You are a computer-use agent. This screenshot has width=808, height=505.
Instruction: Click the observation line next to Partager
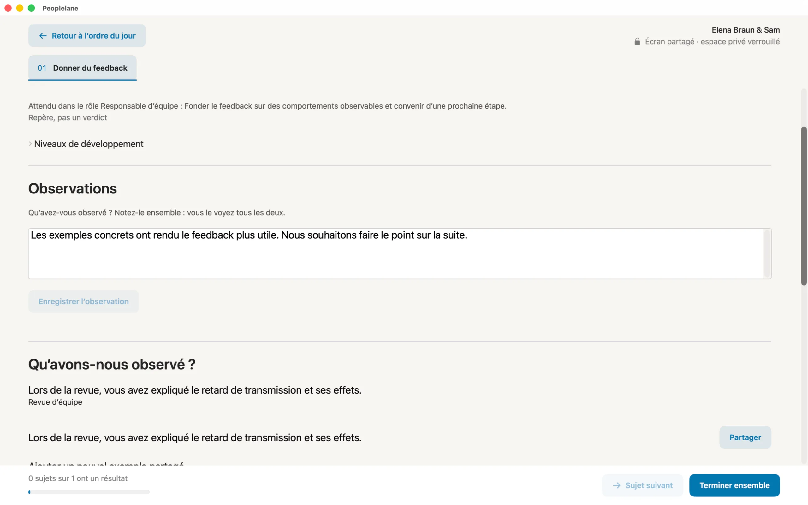[195, 437]
